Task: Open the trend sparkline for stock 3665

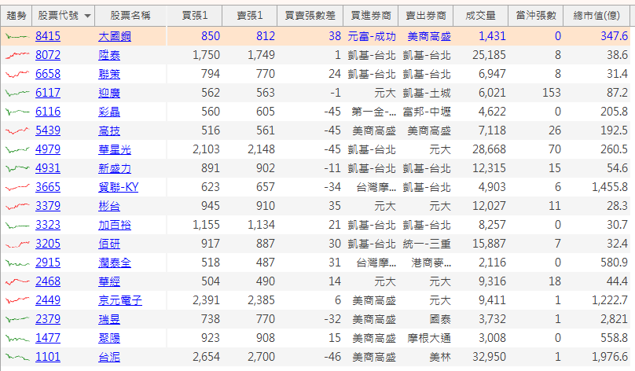Action: (17, 188)
